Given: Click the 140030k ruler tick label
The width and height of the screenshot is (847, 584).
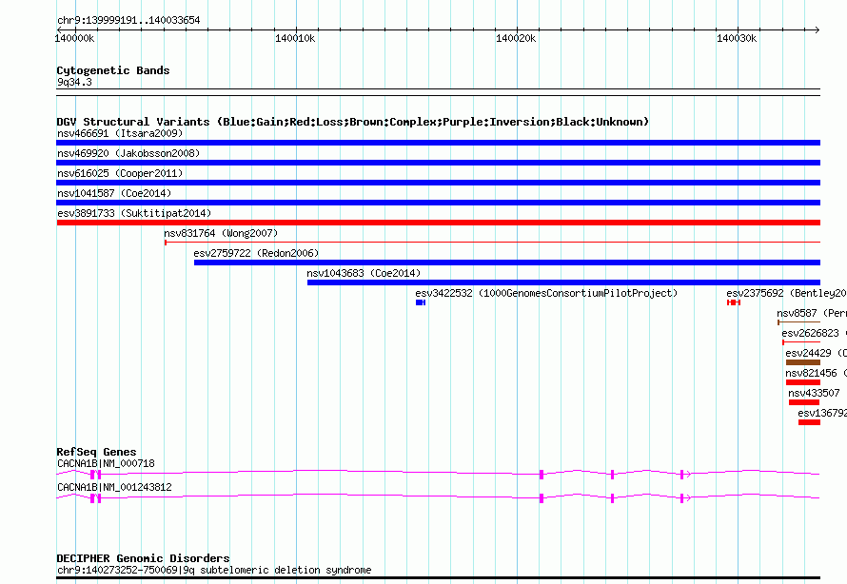Looking at the screenshot, I should pos(737,38).
